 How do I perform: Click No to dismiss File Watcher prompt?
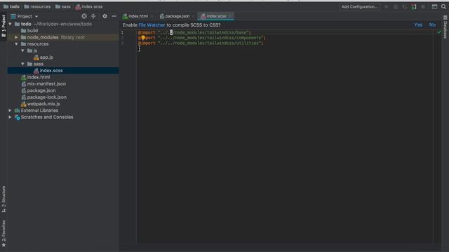tap(432, 25)
